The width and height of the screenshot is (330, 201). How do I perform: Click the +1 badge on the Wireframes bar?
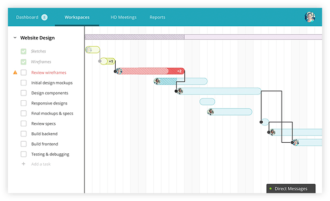click(111, 61)
